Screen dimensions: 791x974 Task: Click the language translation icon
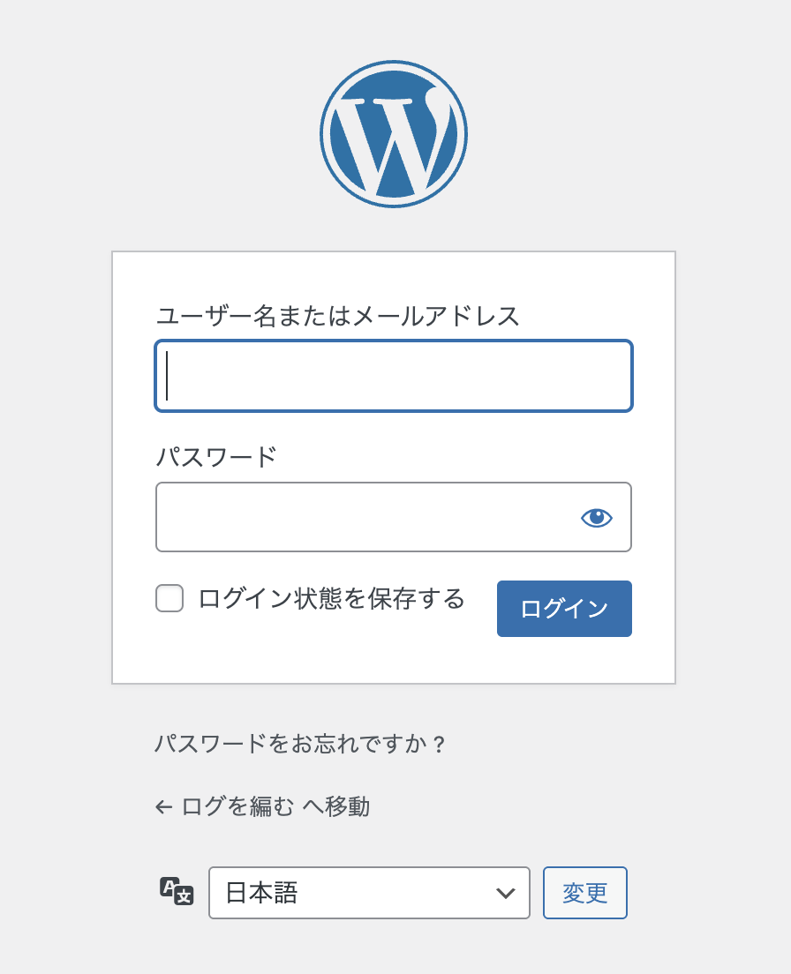[177, 891]
